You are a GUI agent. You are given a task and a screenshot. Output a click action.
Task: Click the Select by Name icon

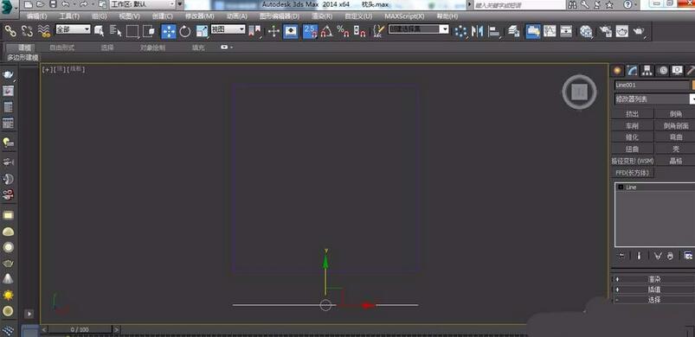116,30
